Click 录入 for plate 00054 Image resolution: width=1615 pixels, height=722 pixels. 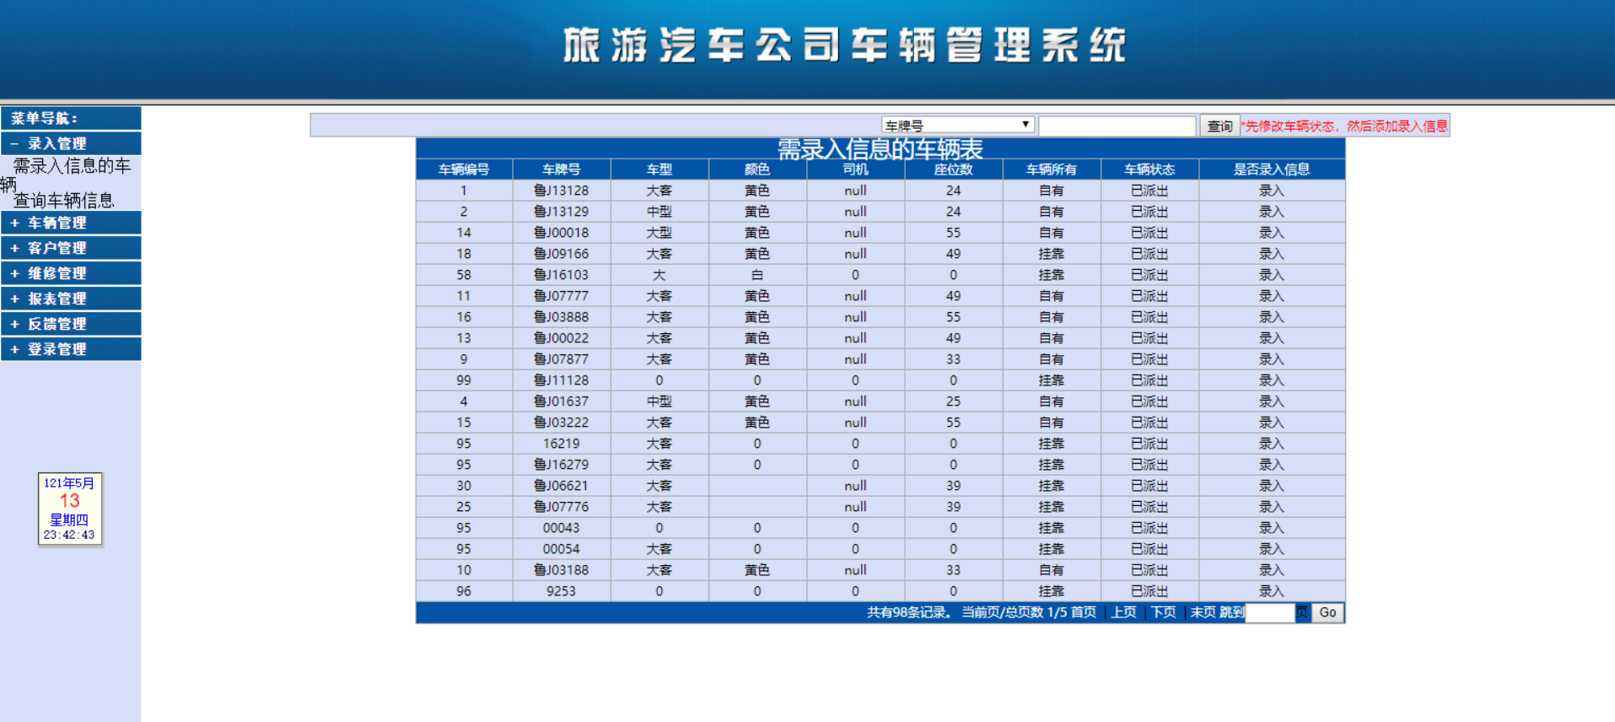(x=1271, y=549)
